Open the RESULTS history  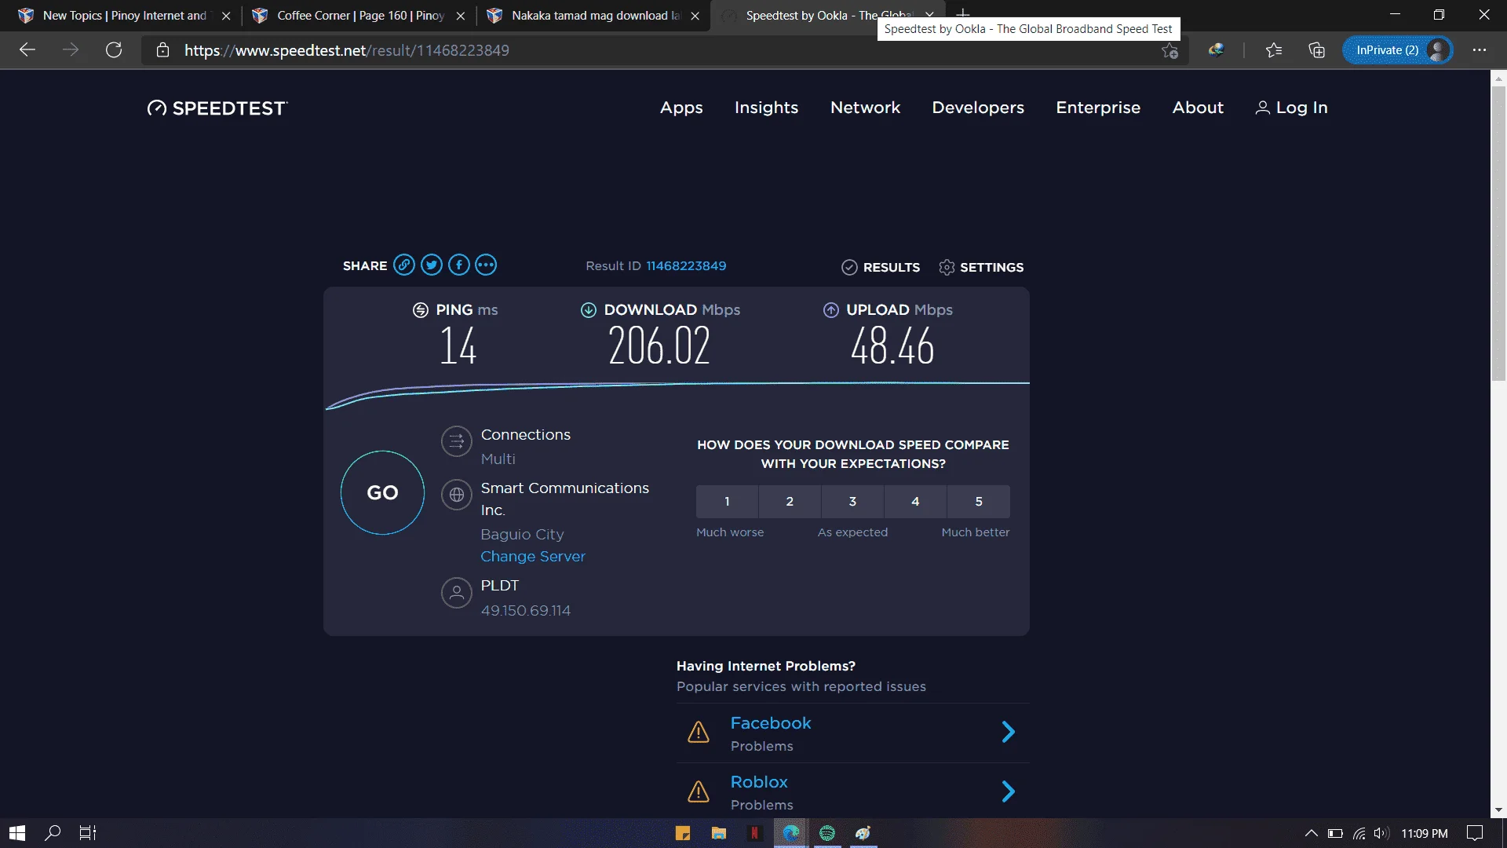point(881,268)
